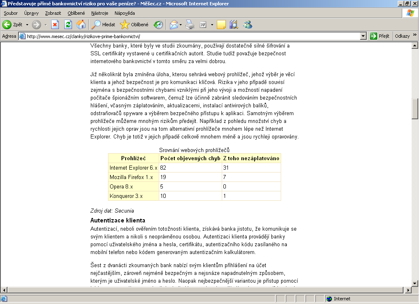This screenshot has width=419, height=304.
Task: Click the value 19 in the Firefox row
Action: [x=163, y=177]
